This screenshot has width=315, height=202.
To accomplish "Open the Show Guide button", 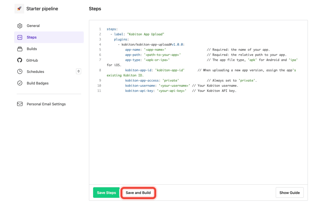I will [x=290, y=193].
